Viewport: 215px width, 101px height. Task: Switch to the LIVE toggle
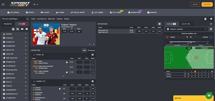pyautogui.click(x=22, y=24)
